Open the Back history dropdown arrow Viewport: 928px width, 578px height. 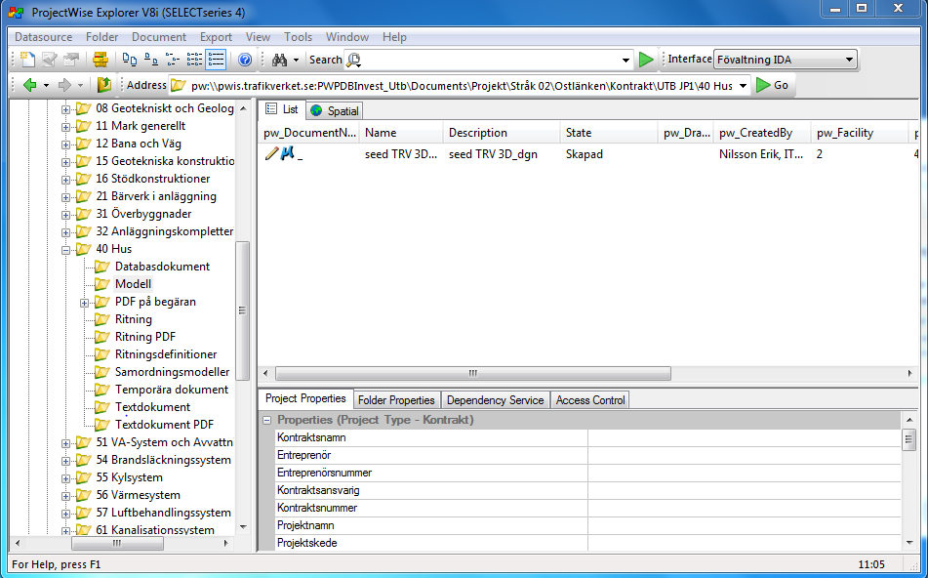(46, 86)
